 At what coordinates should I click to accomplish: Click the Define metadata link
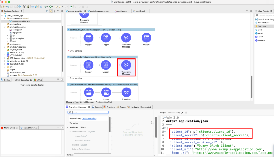tap(89, 118)
